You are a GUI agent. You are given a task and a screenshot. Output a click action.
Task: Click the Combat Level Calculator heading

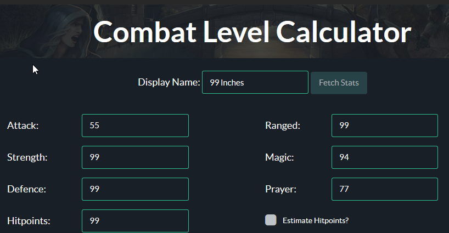coord(252,32)
